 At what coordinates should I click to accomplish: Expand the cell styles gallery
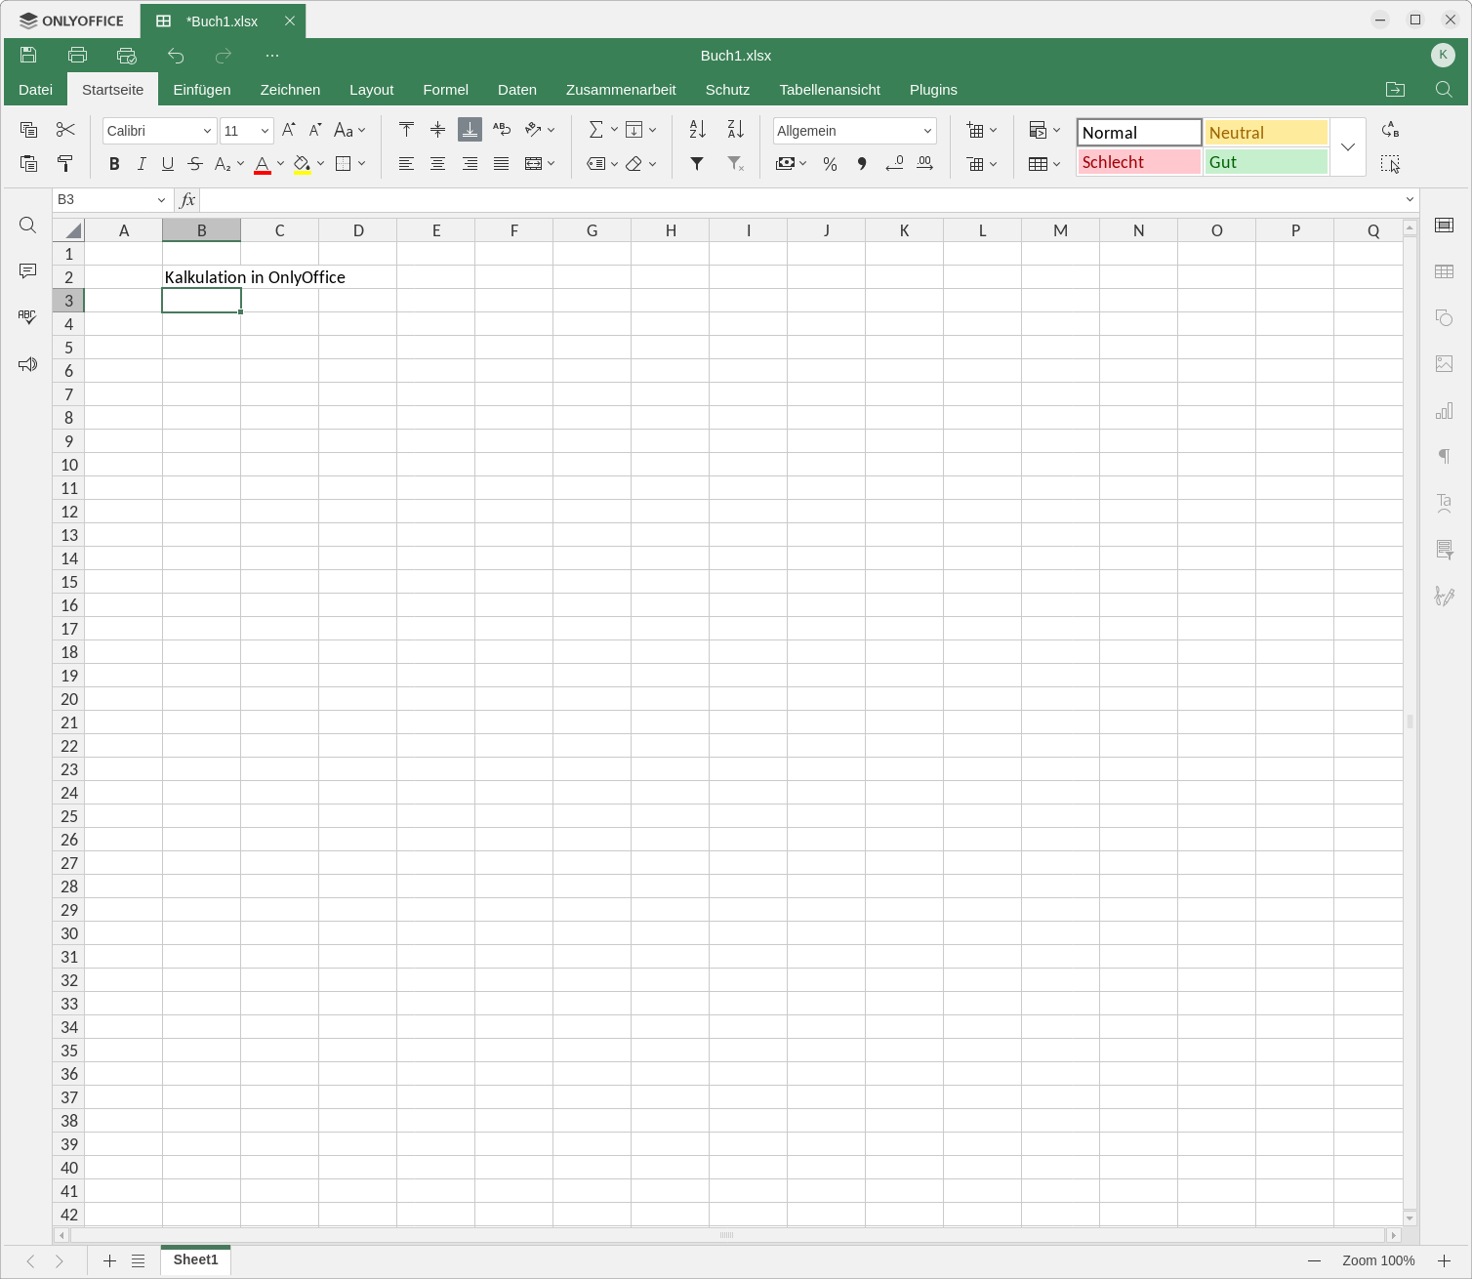1347,147
